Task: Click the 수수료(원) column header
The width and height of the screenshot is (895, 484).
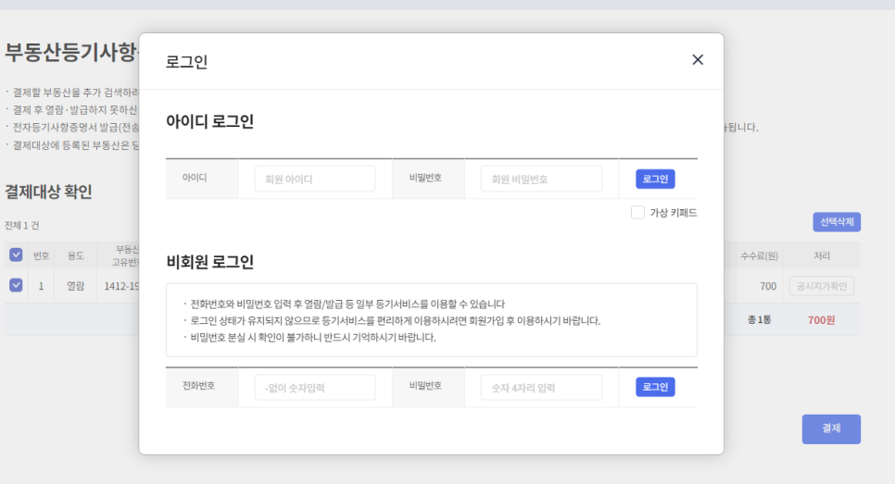Action: click(x=758, y=255)
